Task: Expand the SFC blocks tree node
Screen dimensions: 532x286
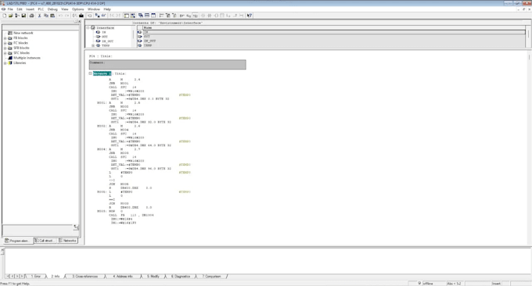Action: 5,53
